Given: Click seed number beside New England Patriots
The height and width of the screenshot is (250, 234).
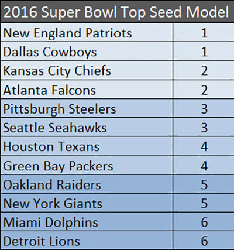Looking at the screenshot, I should (204, 32).
